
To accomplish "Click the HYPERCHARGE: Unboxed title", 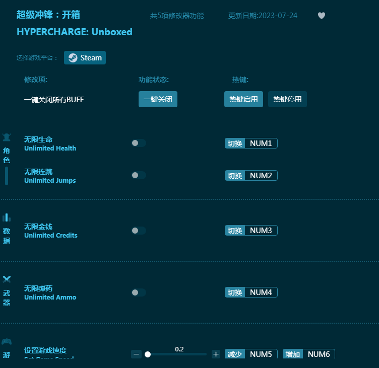I will pos(75,32).
